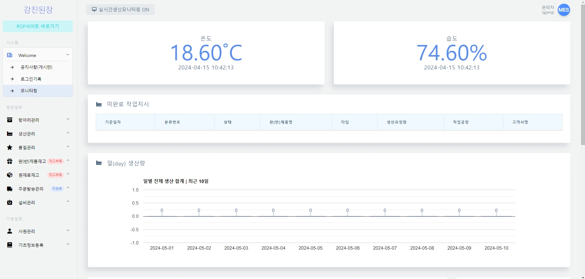This screenshot has height=279, width=585.
Task: Expand the 생산관리 chevron
Action: [x=68, y=133]
